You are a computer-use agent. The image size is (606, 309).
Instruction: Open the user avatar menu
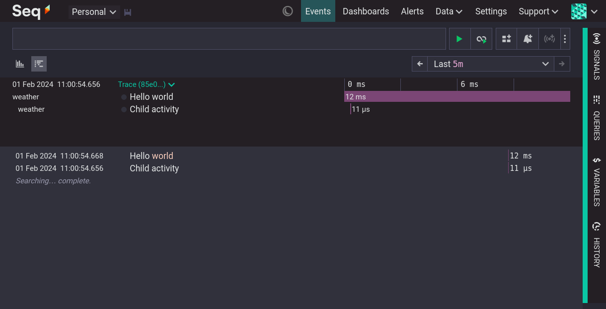point(584,11)
